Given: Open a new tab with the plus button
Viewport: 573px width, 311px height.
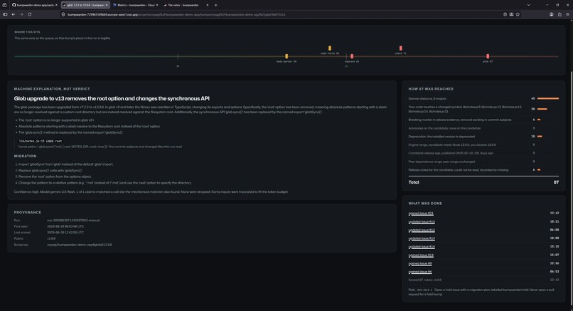Looking at the screenshot, I should coord(215,5).
